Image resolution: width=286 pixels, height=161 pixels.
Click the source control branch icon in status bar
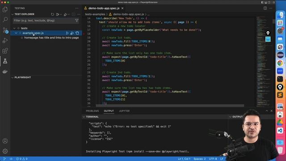4,159
